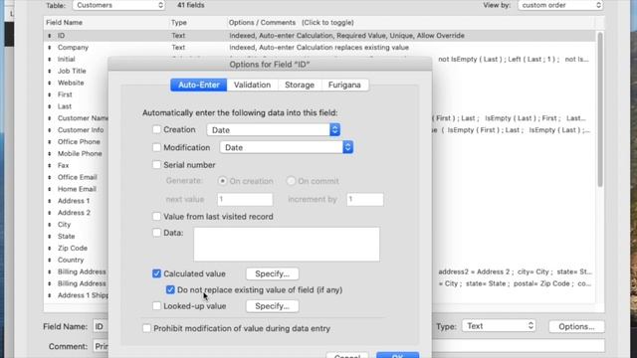Select the Company field row
The width and height of the screenshot is (637, 358).
(319, 47)
